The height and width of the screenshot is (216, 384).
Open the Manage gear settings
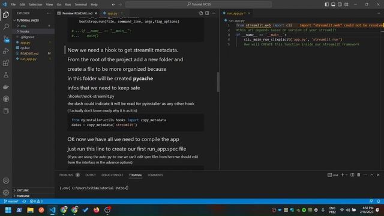click(x=6, y=193)
